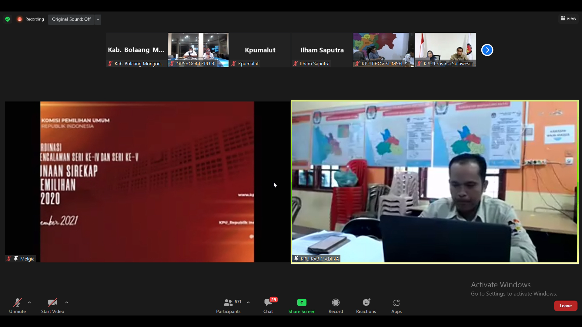Screen dimensions: 582x327
Task: Open the Chat panel icon
Action: (x=268, y=302)
